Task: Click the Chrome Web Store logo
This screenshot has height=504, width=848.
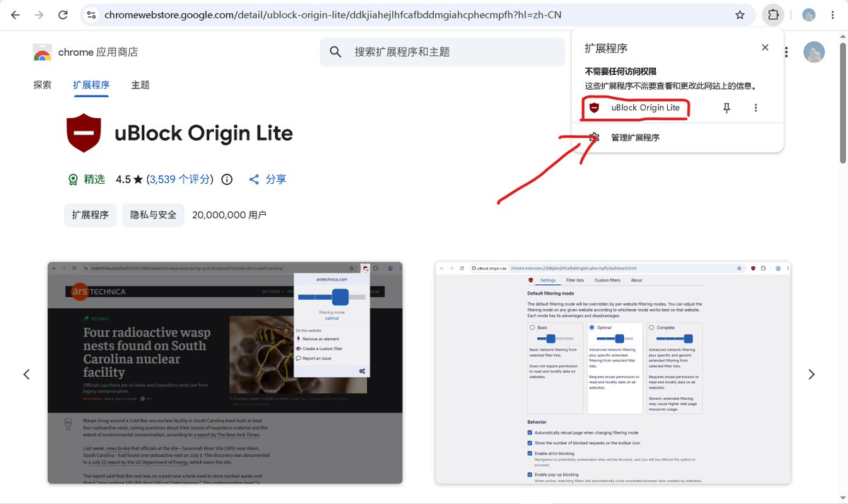Action: pos(42,52)
